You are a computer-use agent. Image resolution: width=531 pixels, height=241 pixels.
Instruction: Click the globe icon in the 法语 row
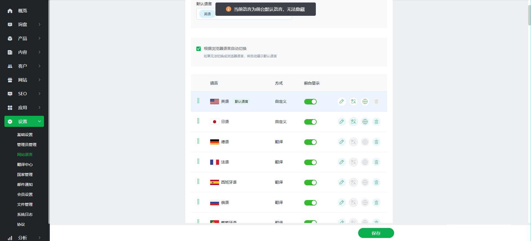tap(365, 162)
